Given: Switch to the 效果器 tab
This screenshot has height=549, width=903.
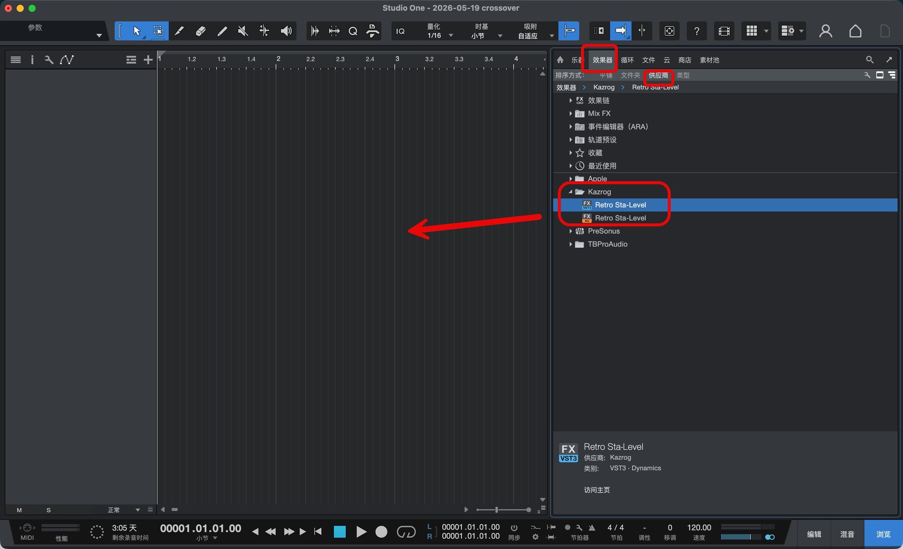Looking at the screenshot, I should 602,60.
